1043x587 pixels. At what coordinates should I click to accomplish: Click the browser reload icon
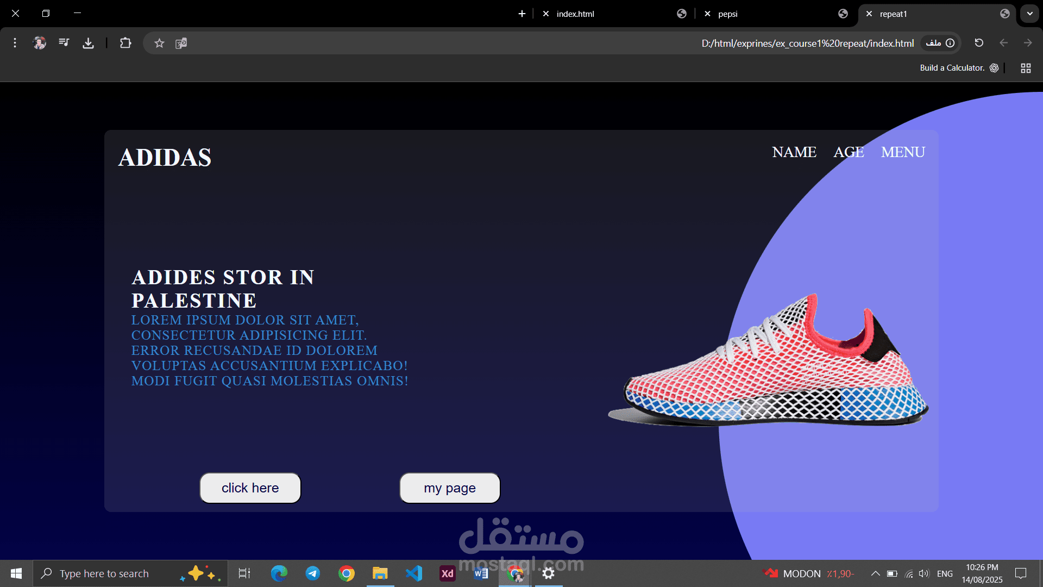point(979,43)
